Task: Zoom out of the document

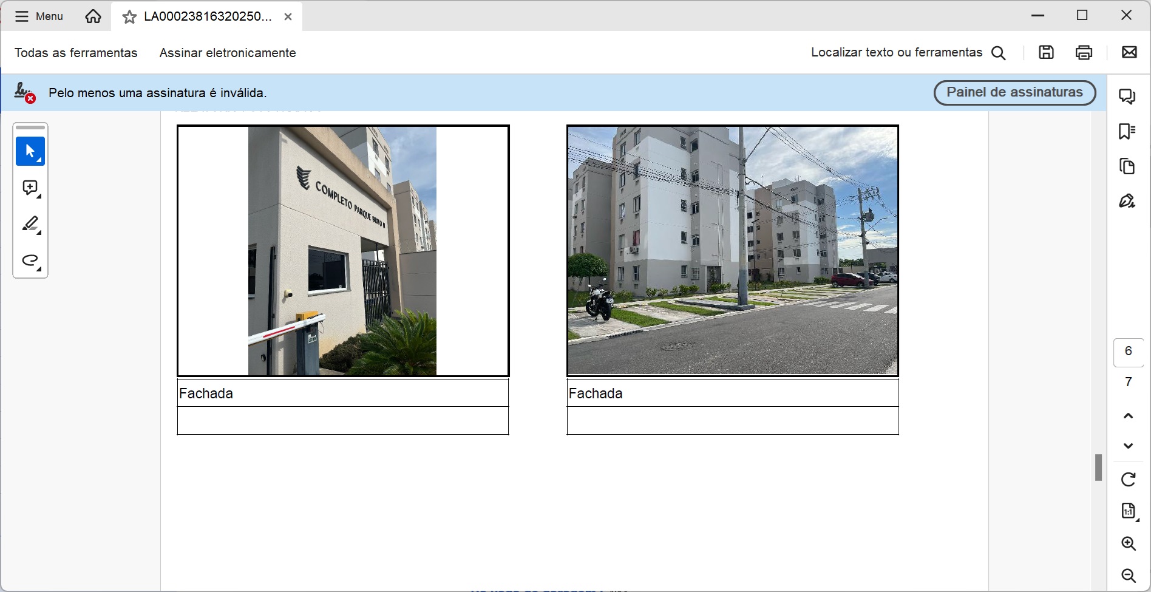Action: pyautogui.click(x=1128, y=576)
